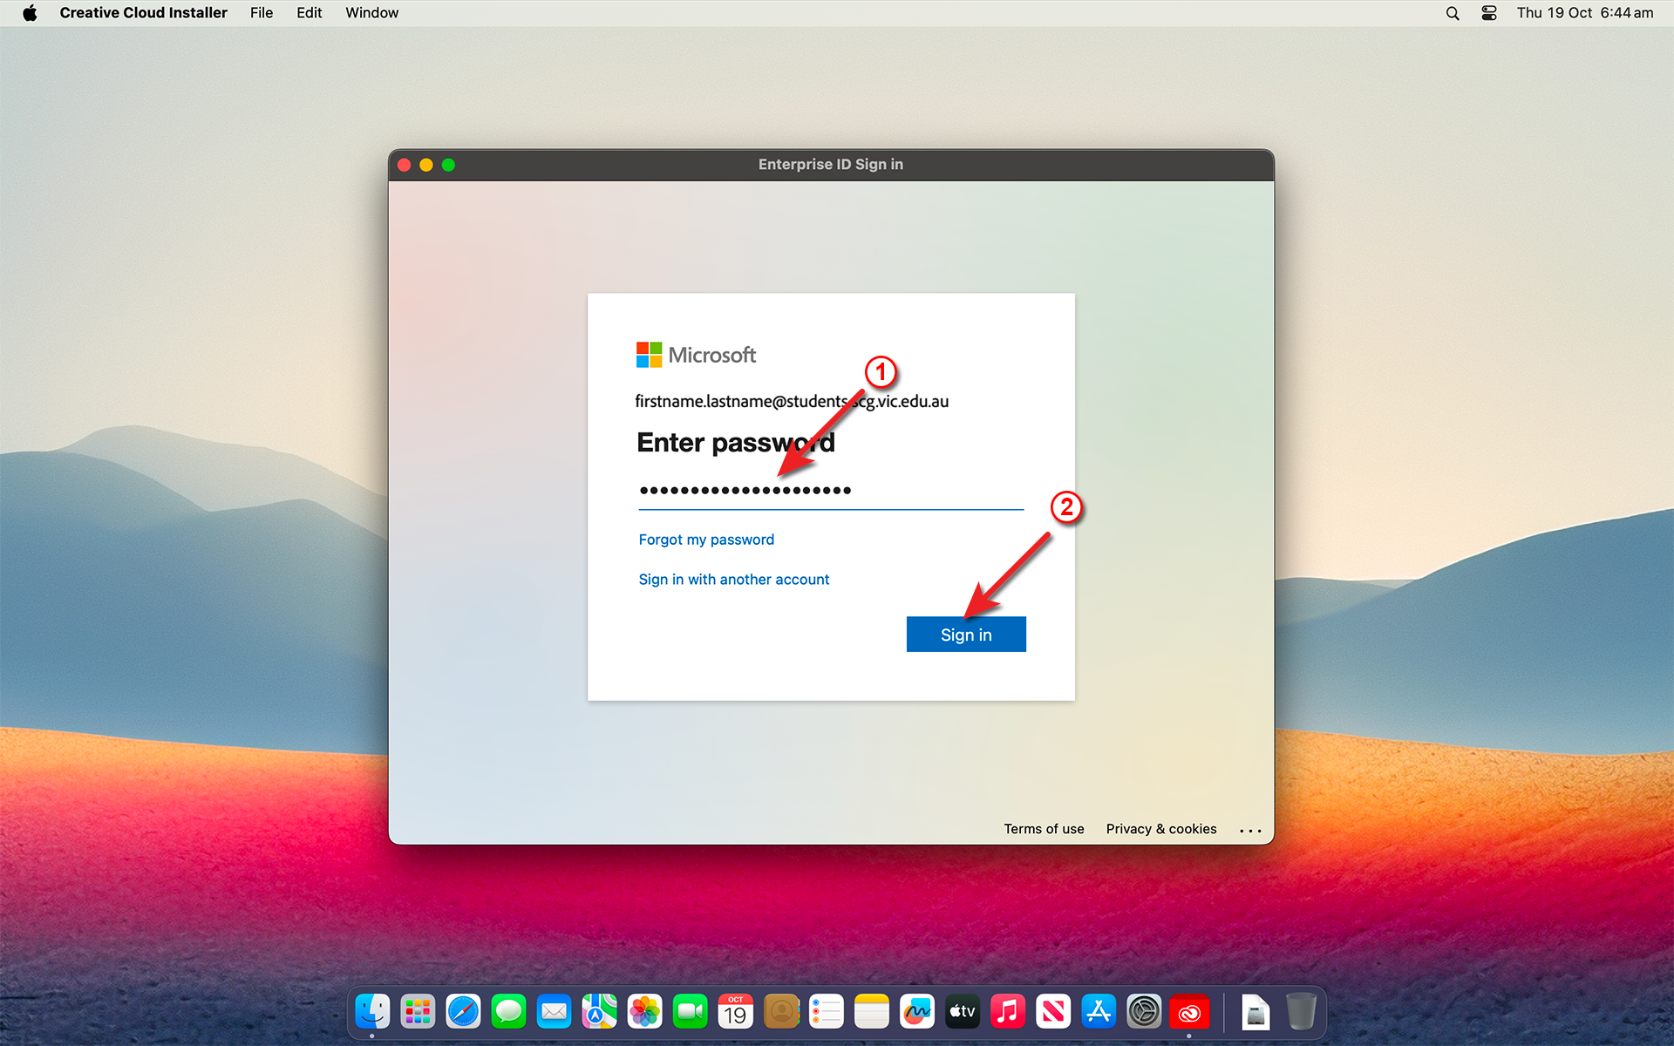Open FaceTime from the dock
The image size is (1674, 1046).
[688, 1012]
